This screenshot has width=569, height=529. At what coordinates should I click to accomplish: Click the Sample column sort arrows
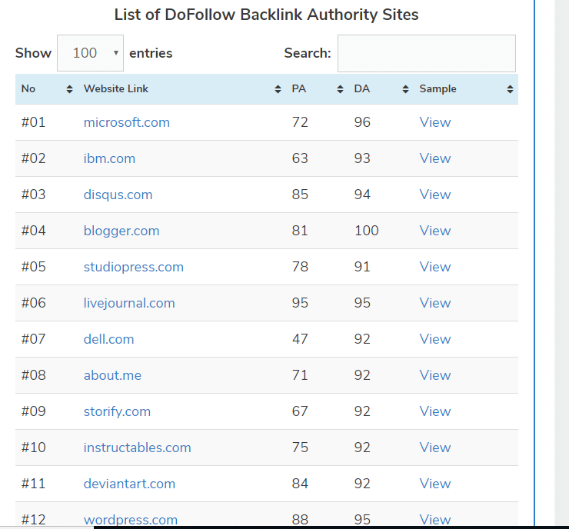[x=510, y=89]
